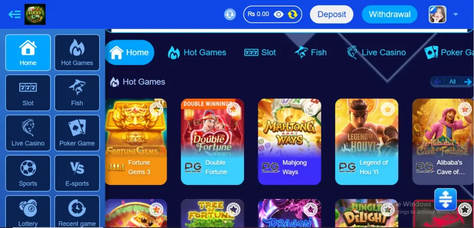Toggle favorite star on Double Fortune
The width and height of the screenshot is (474, 228).
pos(233,109)
